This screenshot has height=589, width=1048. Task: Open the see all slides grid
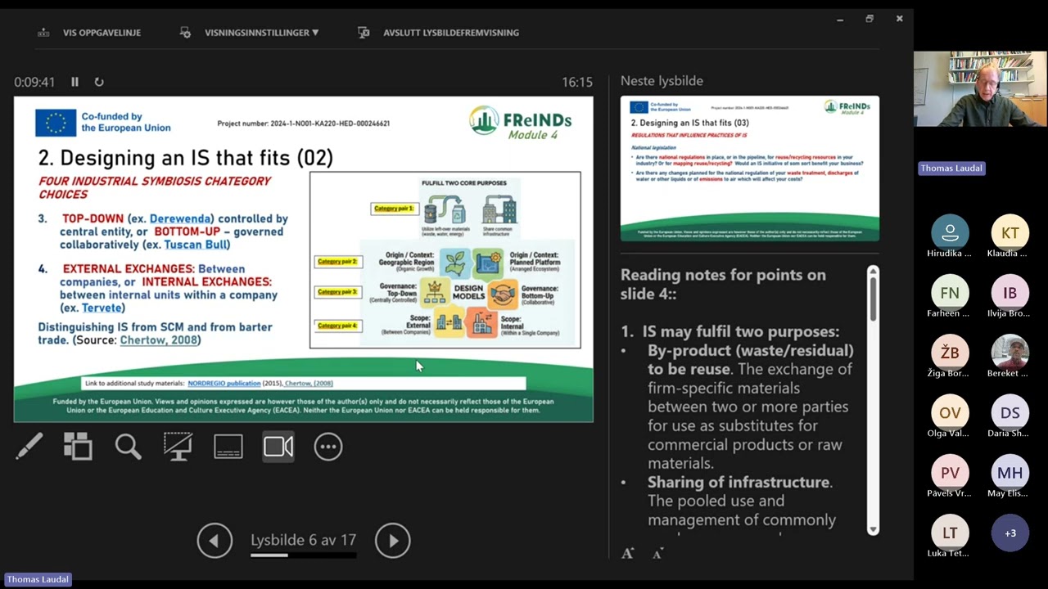[79, 447]
